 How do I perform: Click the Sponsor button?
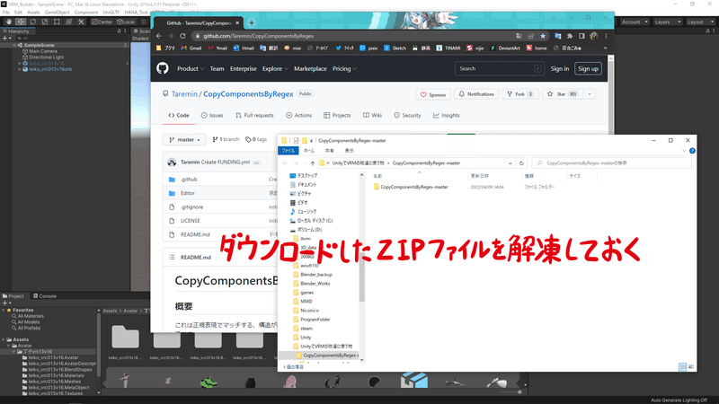click(433, 94)
